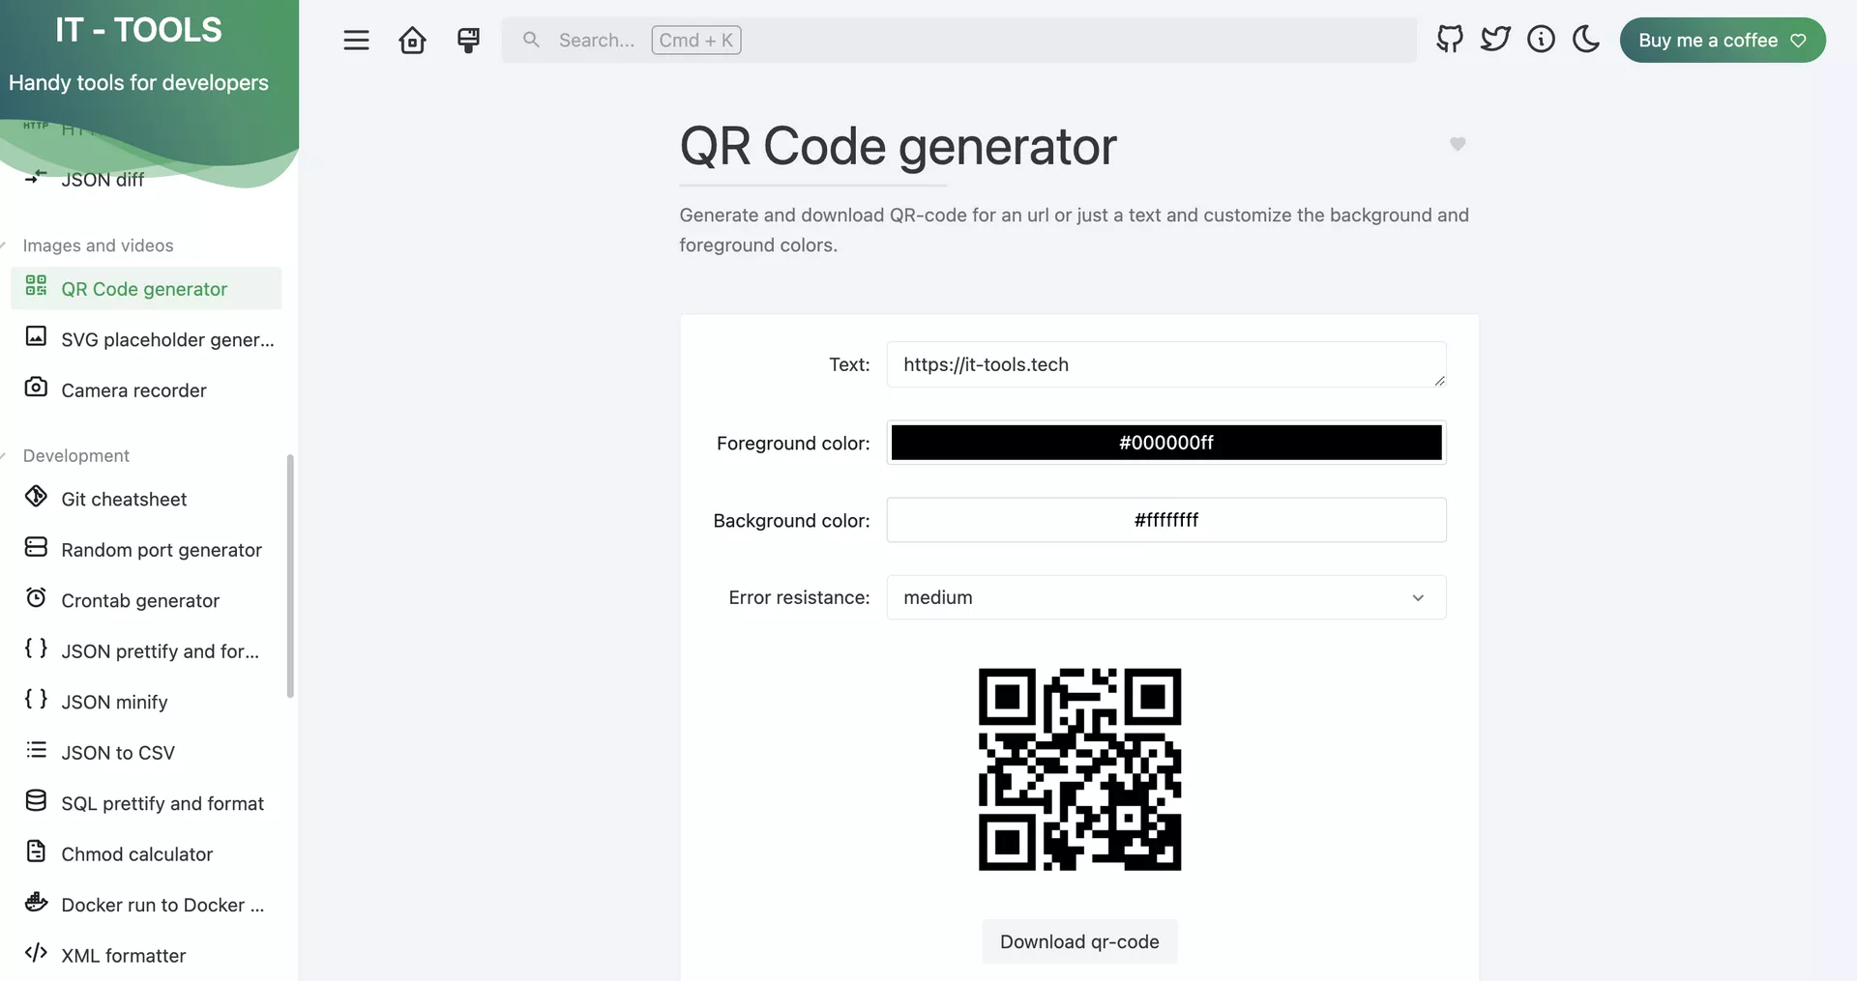Open Random port generator tool
Screen dimensions: 1857x981
click(146, 549)
